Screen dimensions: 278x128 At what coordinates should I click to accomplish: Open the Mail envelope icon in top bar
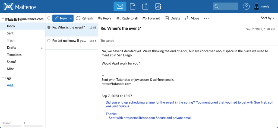120,7
